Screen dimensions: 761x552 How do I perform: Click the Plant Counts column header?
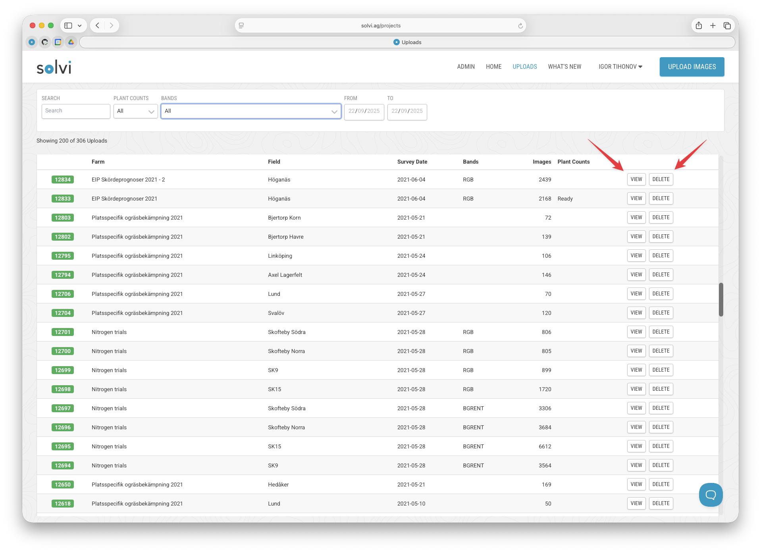(x=573, y=162)
